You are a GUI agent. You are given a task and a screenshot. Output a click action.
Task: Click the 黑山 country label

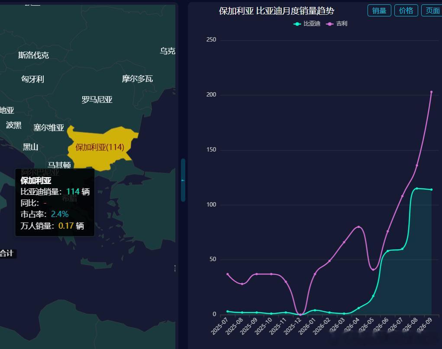[30, 147]
